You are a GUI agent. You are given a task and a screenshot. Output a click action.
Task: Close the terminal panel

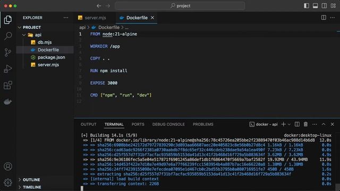coord(333,124)
